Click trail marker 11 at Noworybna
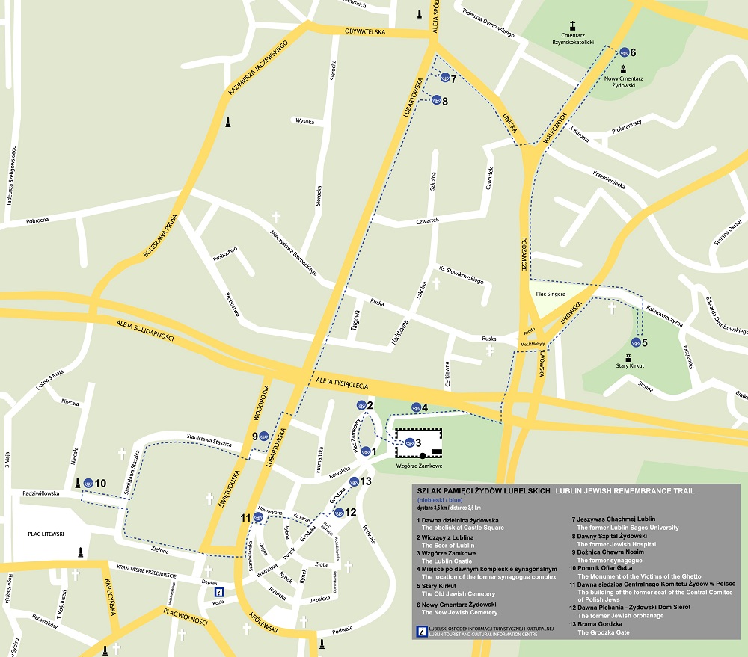Screen dimensions: 748x657 click(258, 517)
